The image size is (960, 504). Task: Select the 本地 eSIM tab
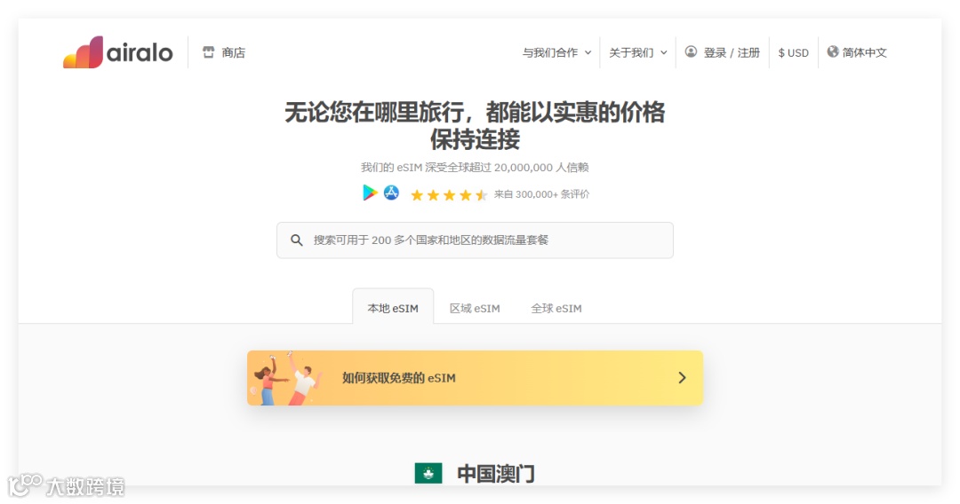(393, 307)
